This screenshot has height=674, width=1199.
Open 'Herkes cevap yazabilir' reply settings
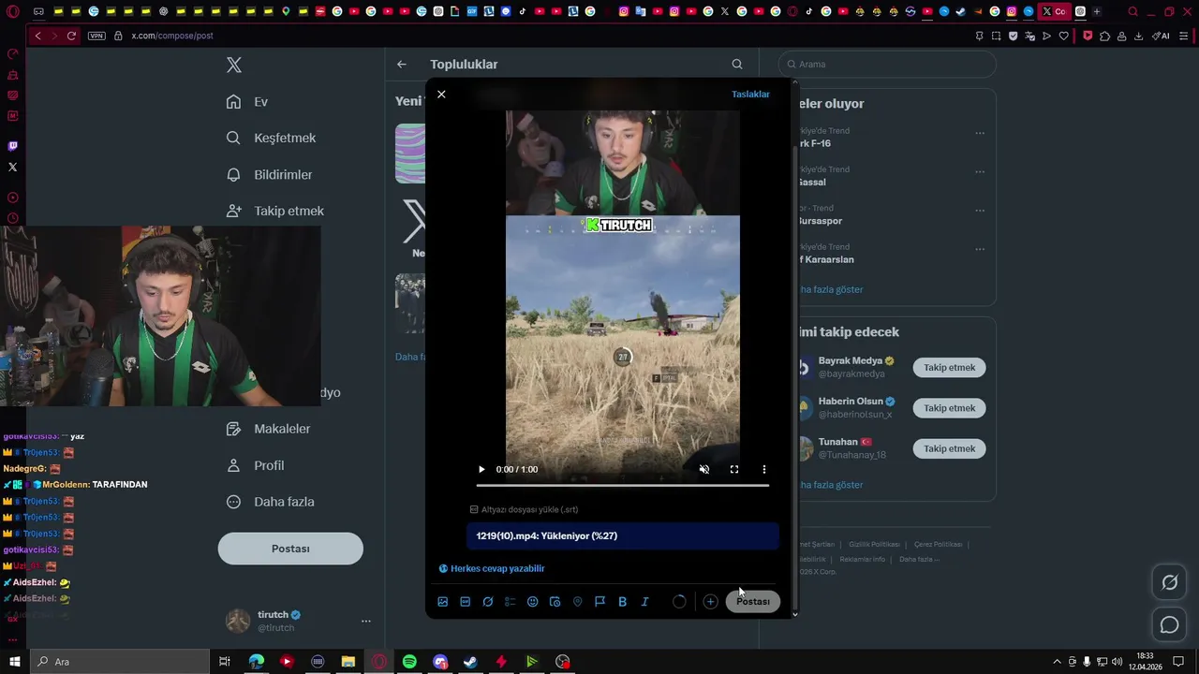[492, 568]
